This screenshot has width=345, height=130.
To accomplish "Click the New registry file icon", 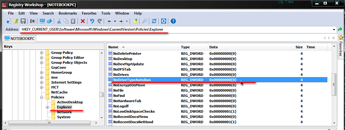I will click(x=9, y=21).
